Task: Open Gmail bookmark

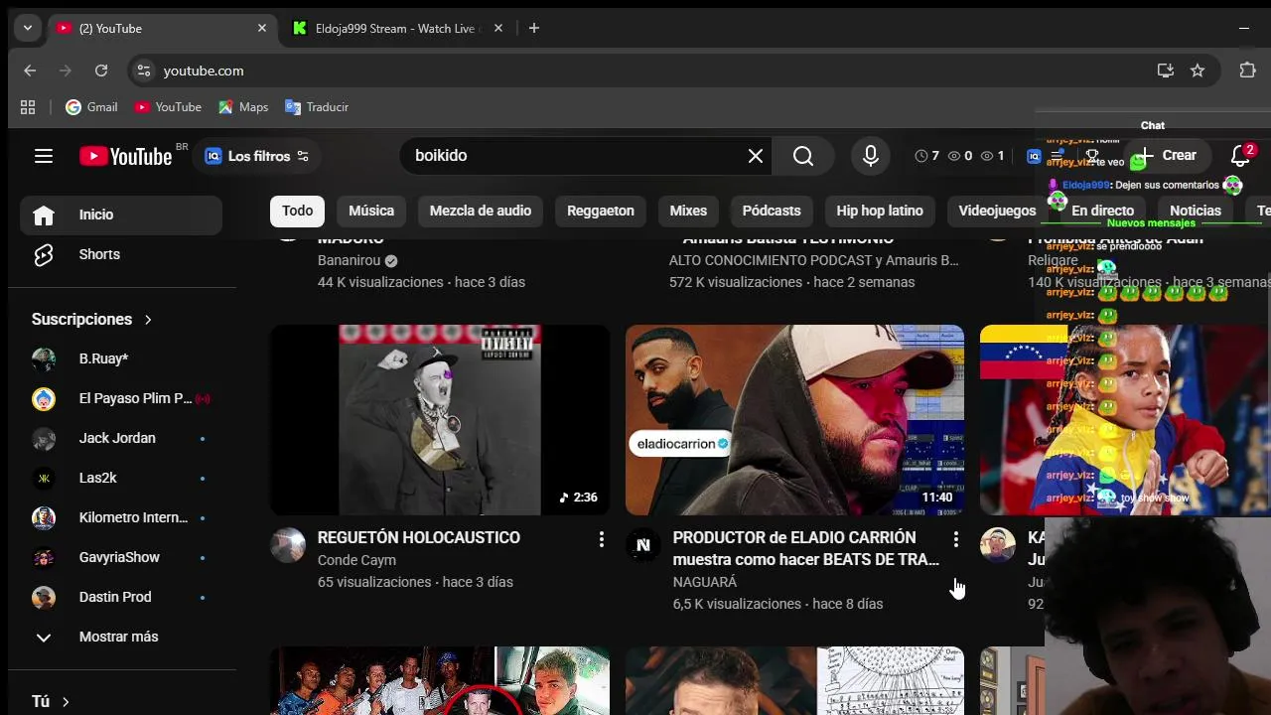Action: point(91,107)
